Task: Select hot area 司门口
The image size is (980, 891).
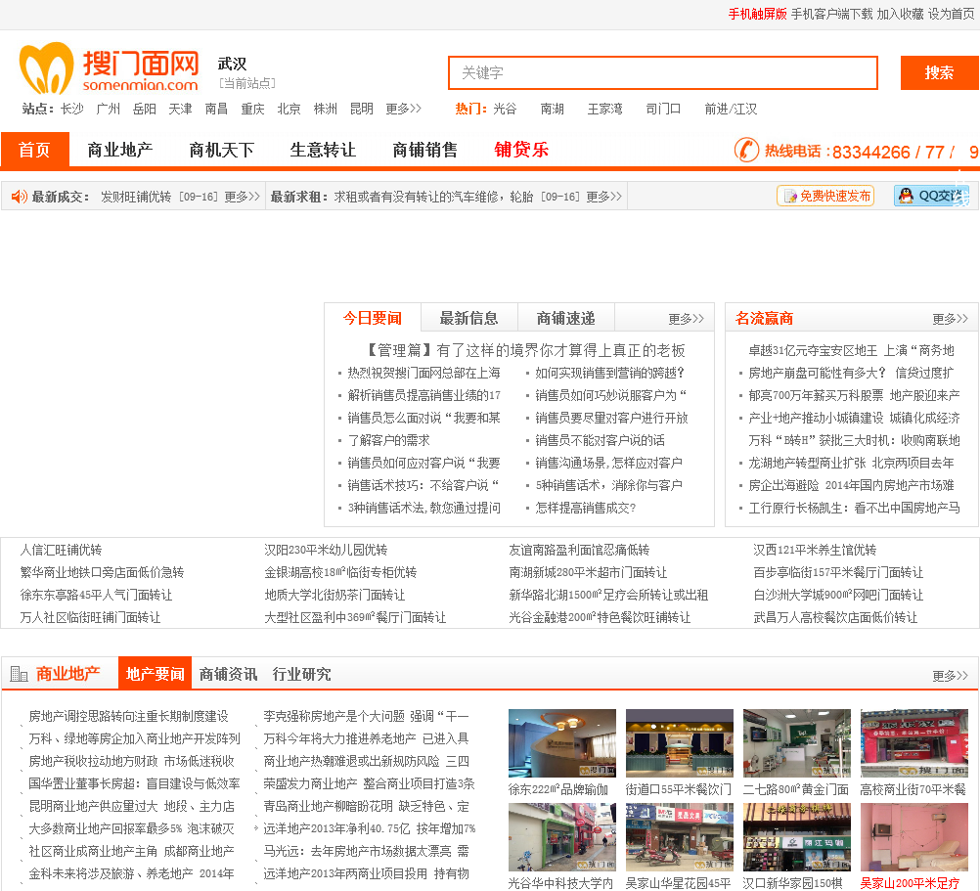Action: tap(663, 109)
